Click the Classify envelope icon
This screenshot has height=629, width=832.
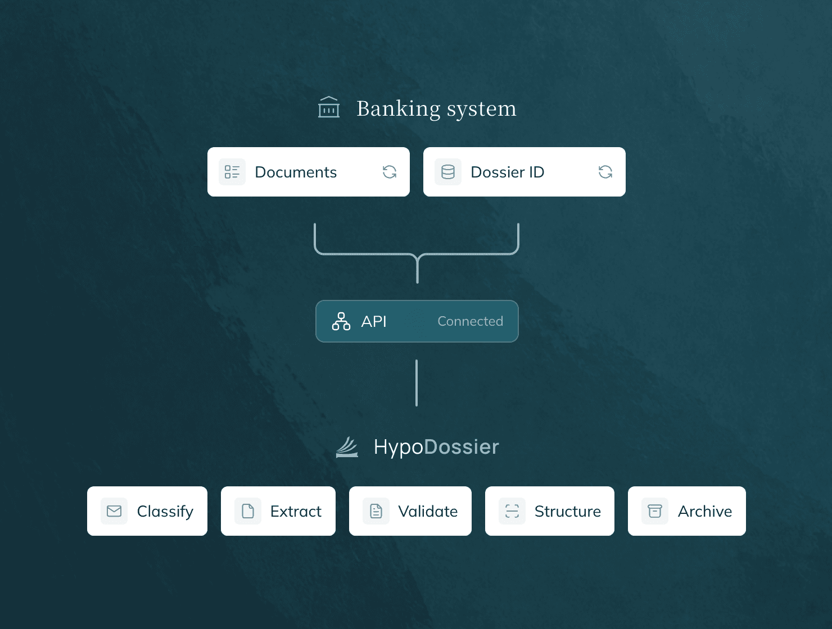pyautogui.click(x=114, y=511)
